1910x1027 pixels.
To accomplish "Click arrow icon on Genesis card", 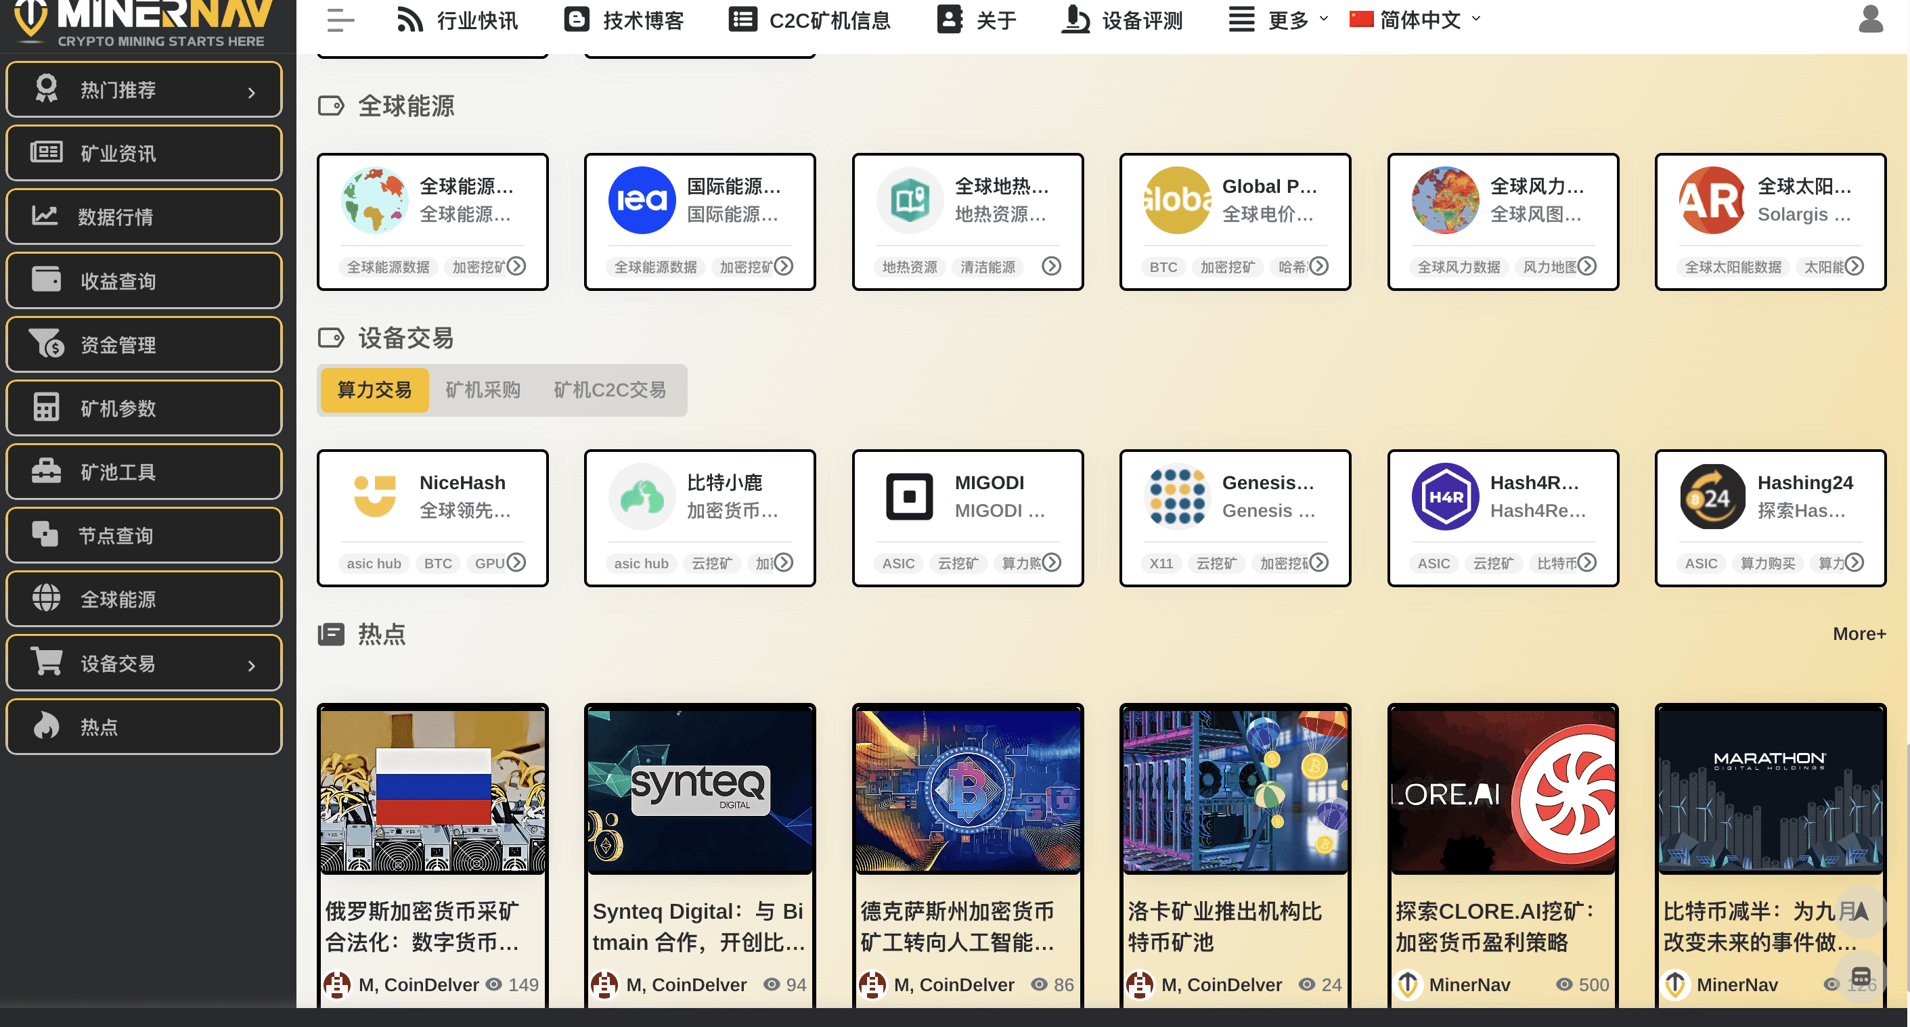I will (x=1319, y=562).
